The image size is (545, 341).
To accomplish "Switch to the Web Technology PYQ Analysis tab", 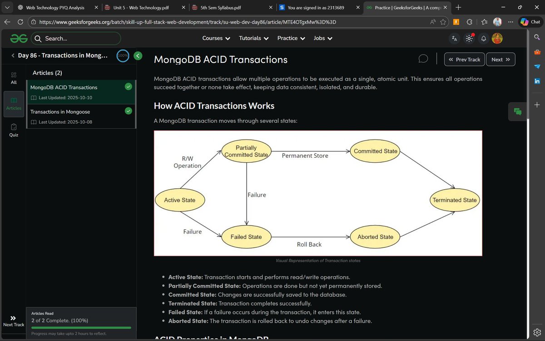I will pyautogui.click(x=55, y=8).
